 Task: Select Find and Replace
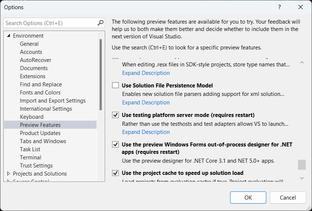click(41, 84)
